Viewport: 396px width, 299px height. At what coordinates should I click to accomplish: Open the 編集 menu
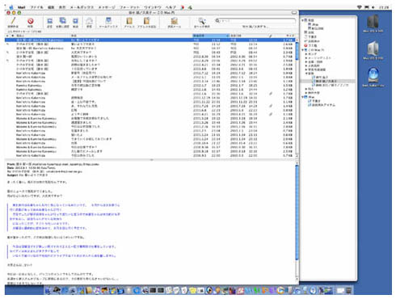point(51,7)
